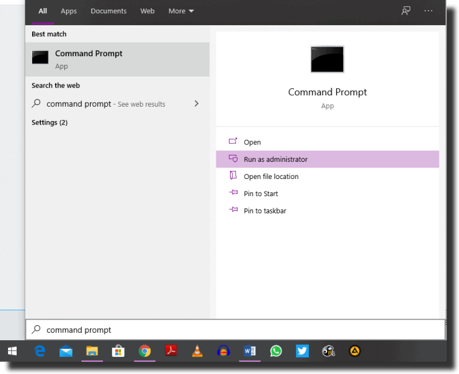
Task: Choose Open file location
Action: coord(327,177)
